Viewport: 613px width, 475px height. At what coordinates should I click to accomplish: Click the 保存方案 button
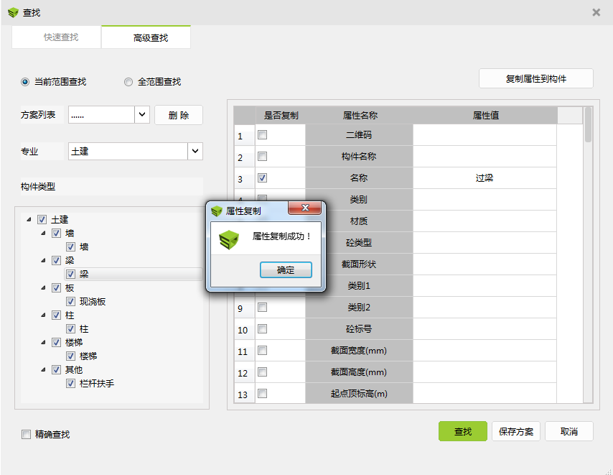516,431
